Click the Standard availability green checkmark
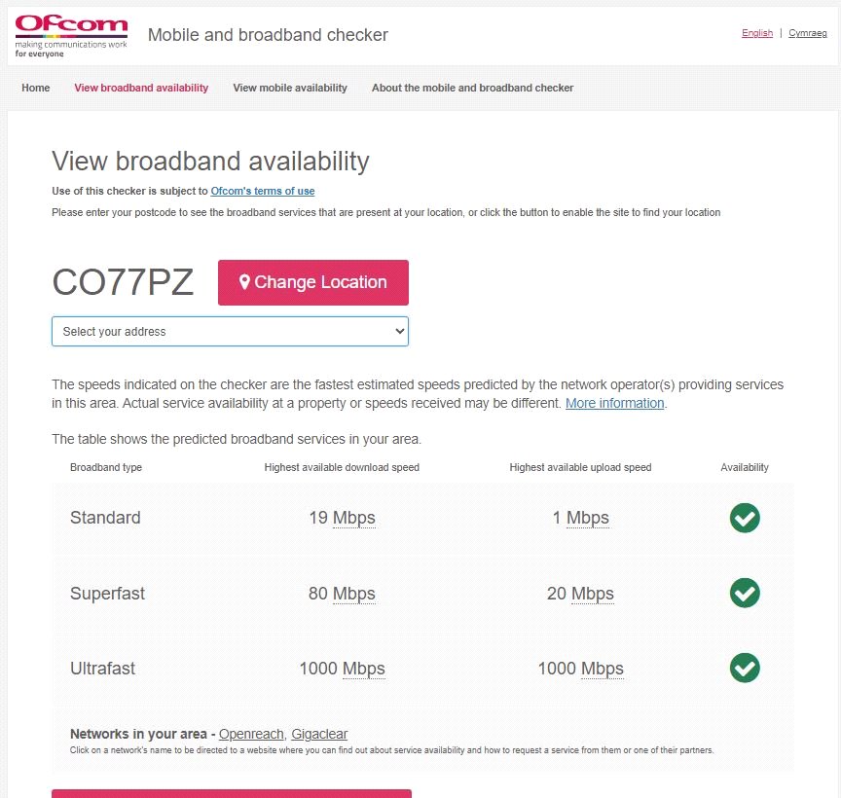 coord(745,518)
